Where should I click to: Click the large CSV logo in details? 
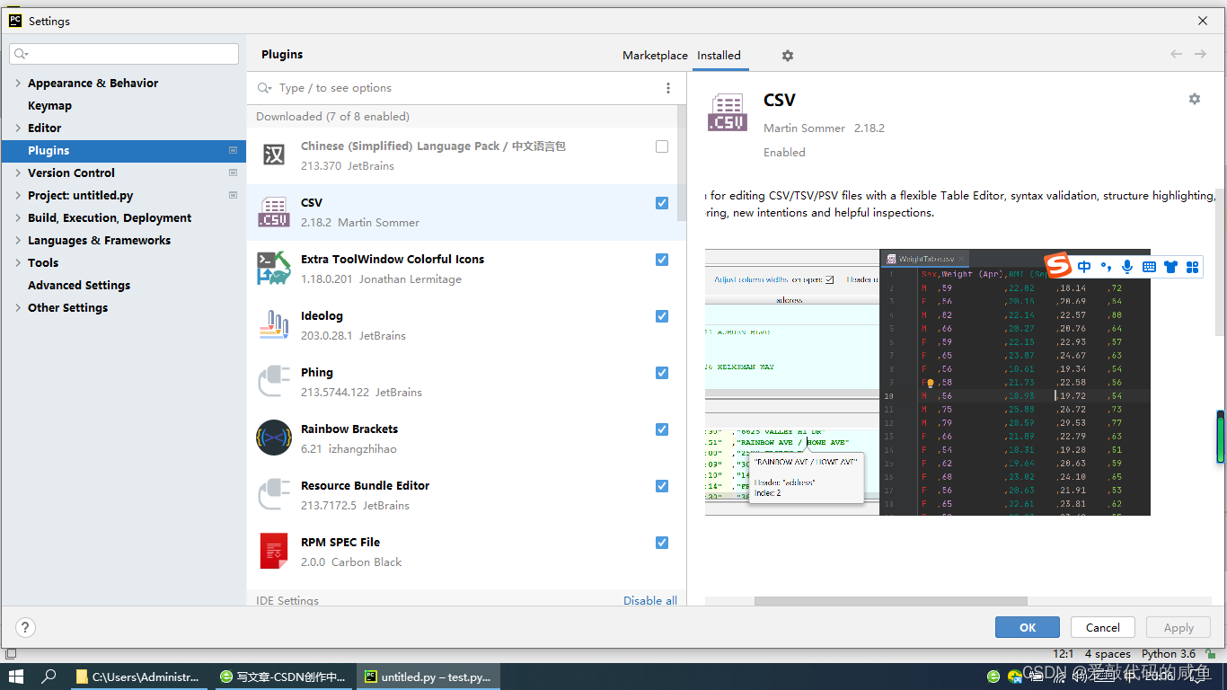click(x=727, y=112)
